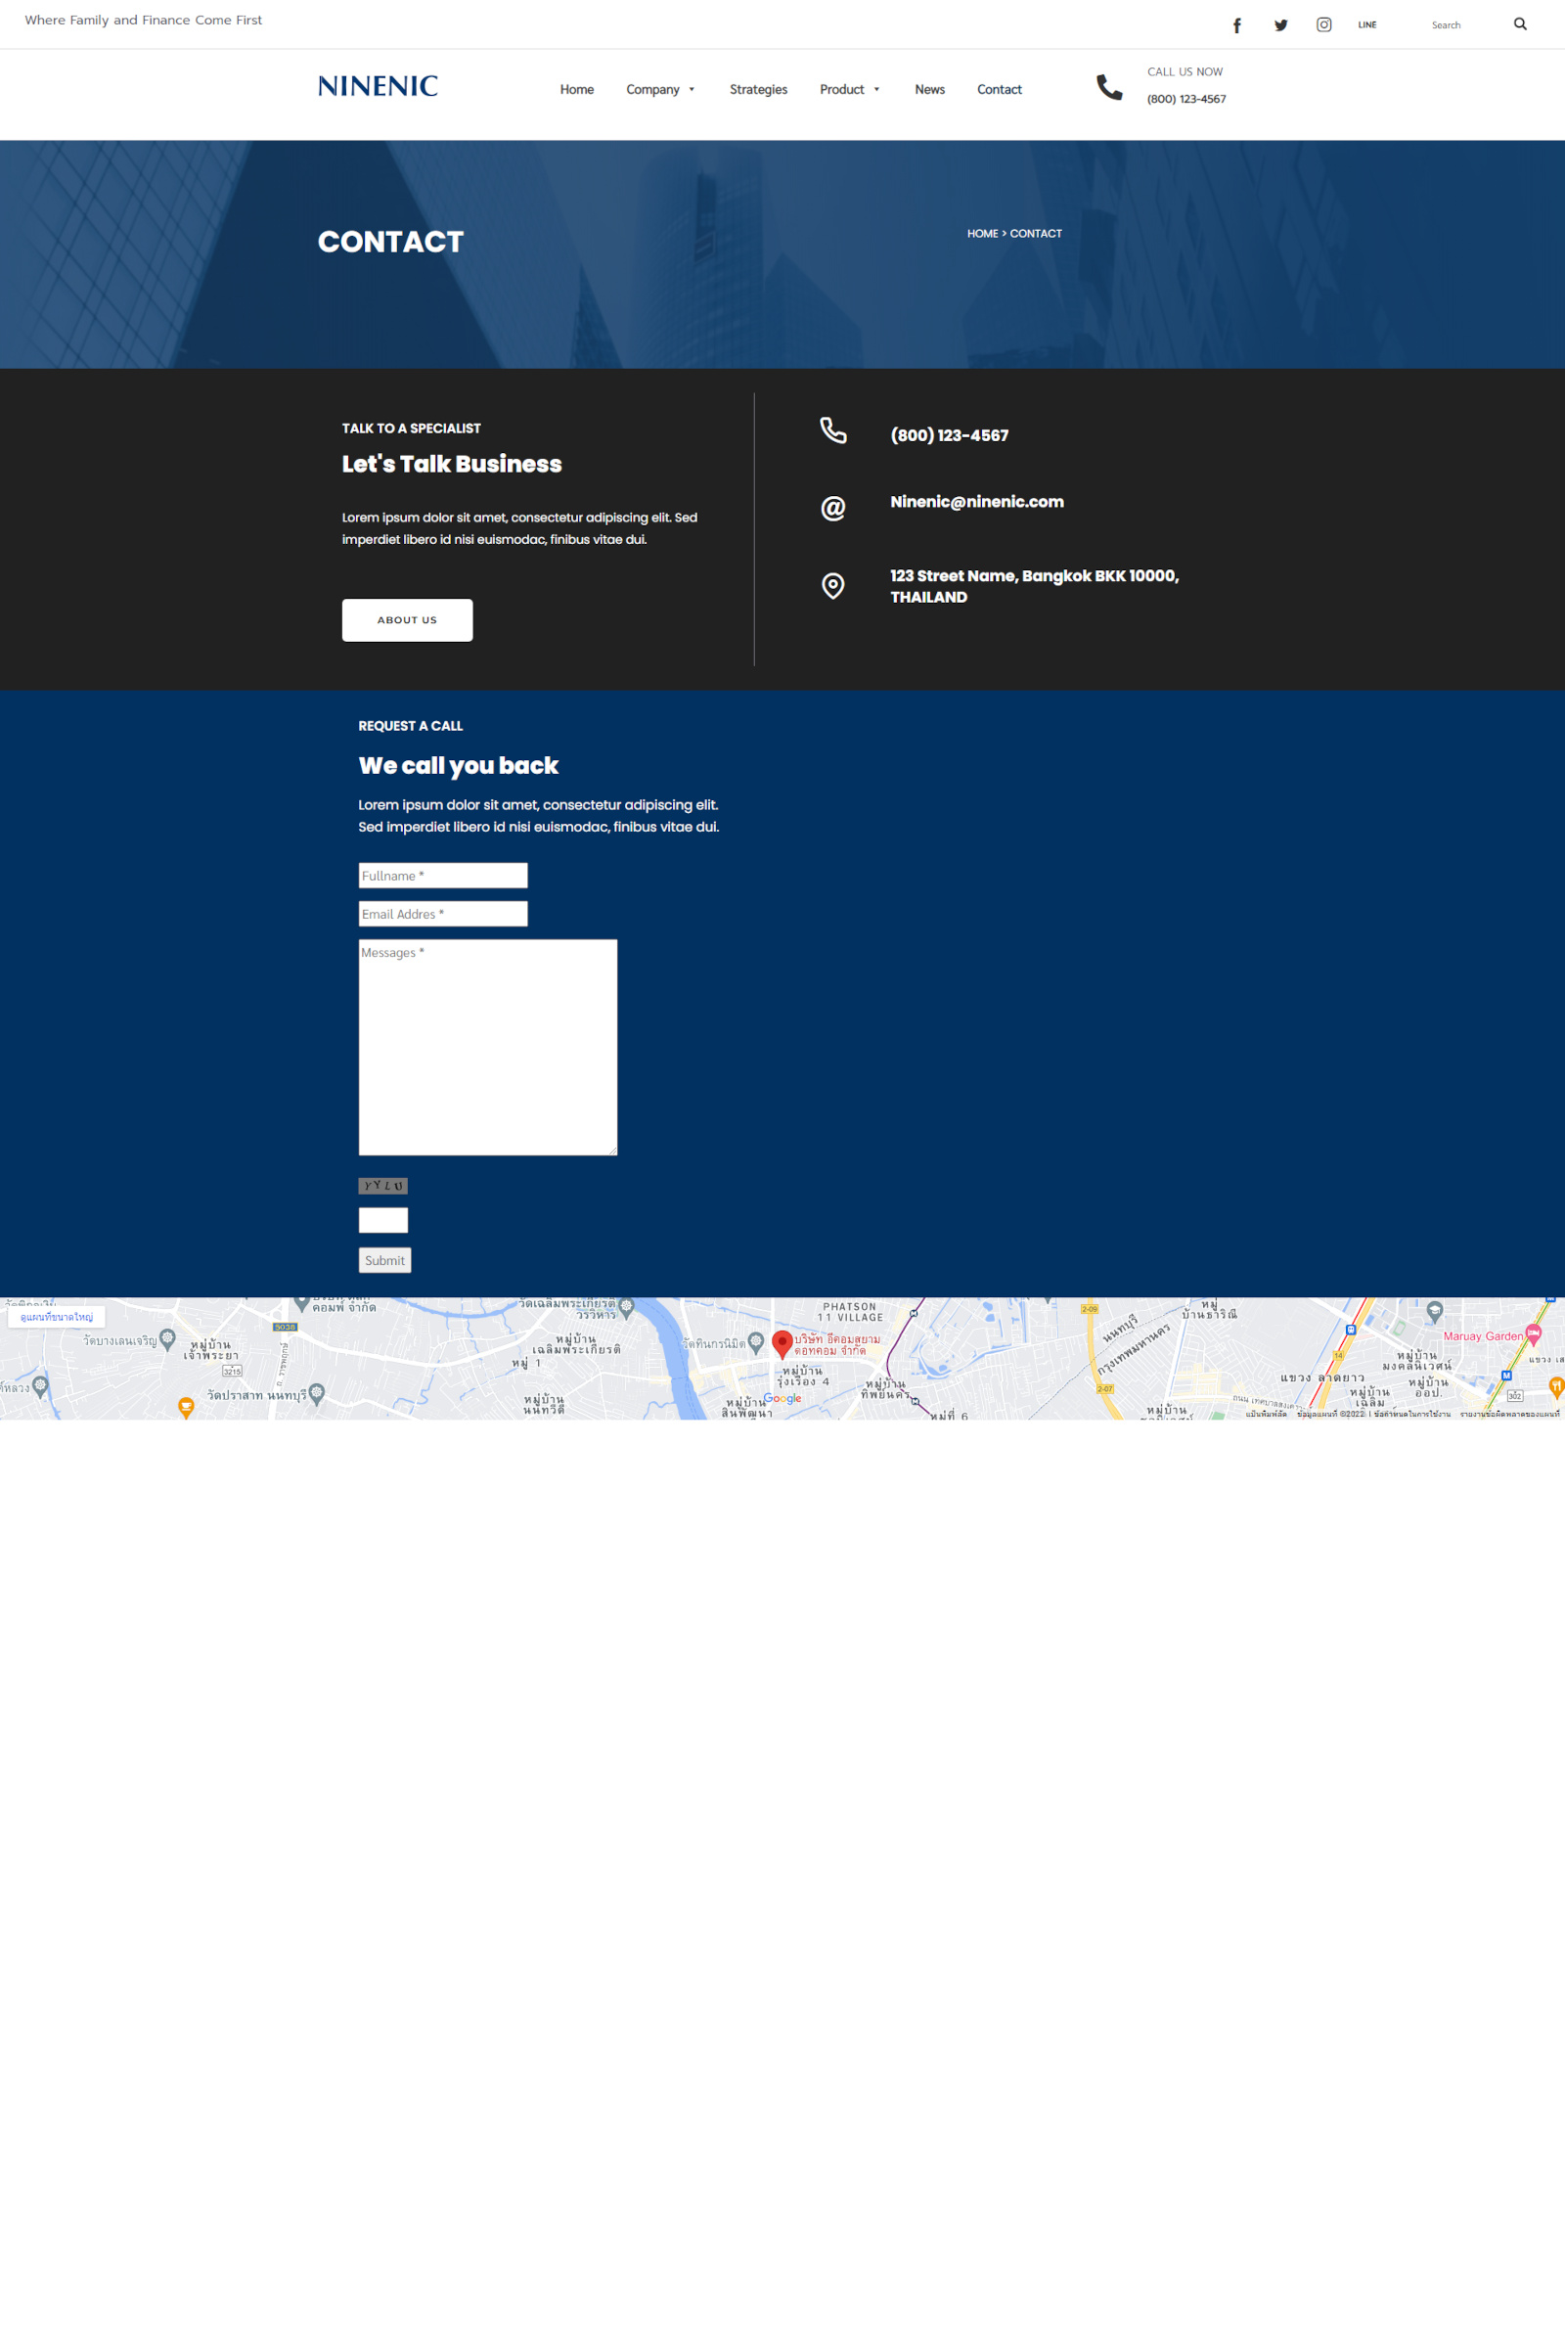Viewport: 1565px width, 2348px height.
Task: Click HOME in the breadcrumb
Action: (982, 234)
